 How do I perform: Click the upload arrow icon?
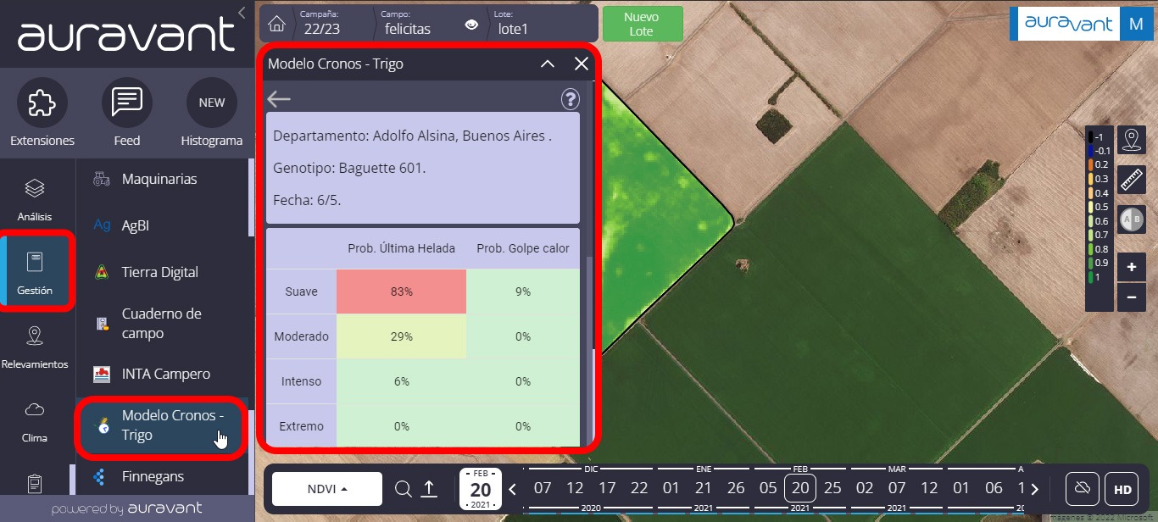point(429,489)
